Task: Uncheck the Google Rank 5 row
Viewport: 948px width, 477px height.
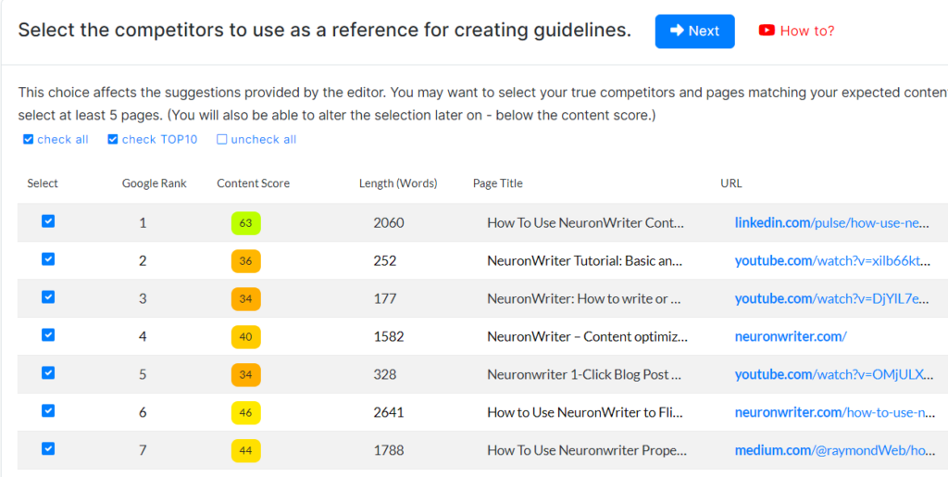Action: tap(48, 373)
